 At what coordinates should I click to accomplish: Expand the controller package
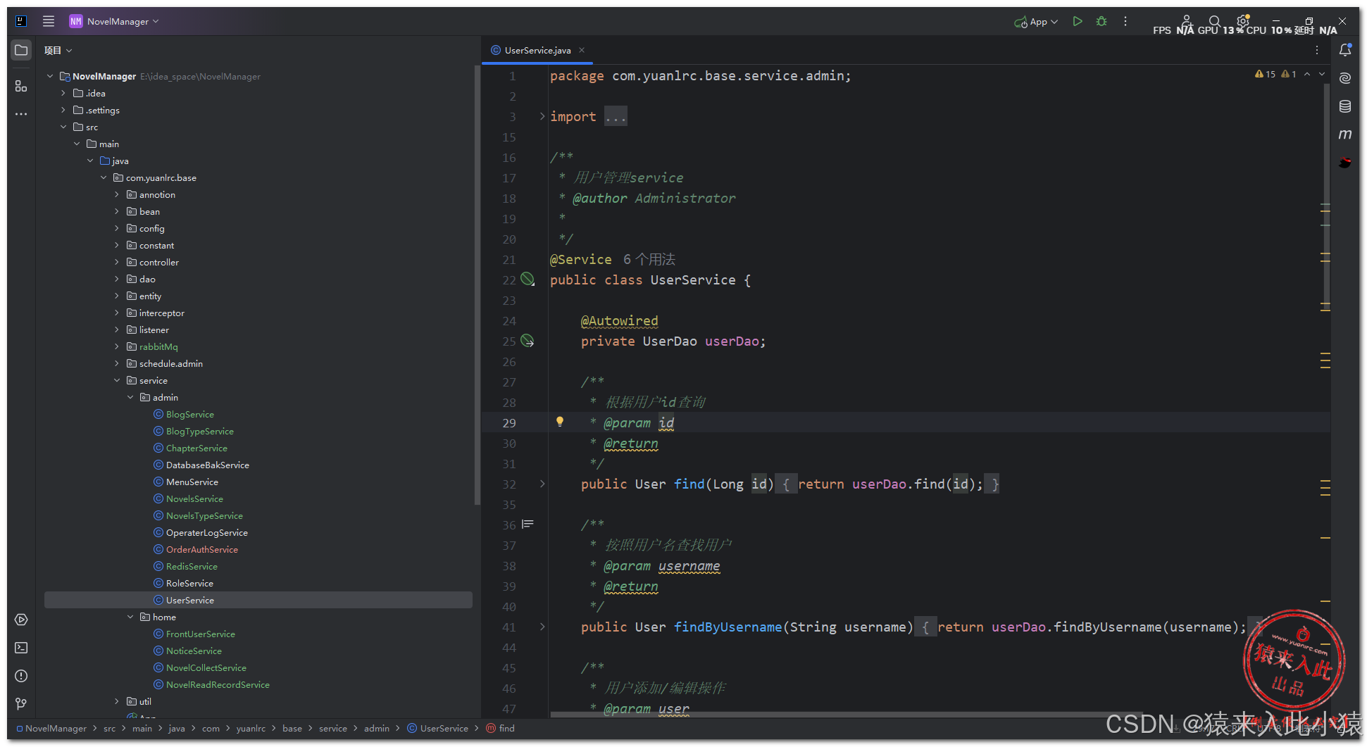pyautogui.click(x=116, y=262)
